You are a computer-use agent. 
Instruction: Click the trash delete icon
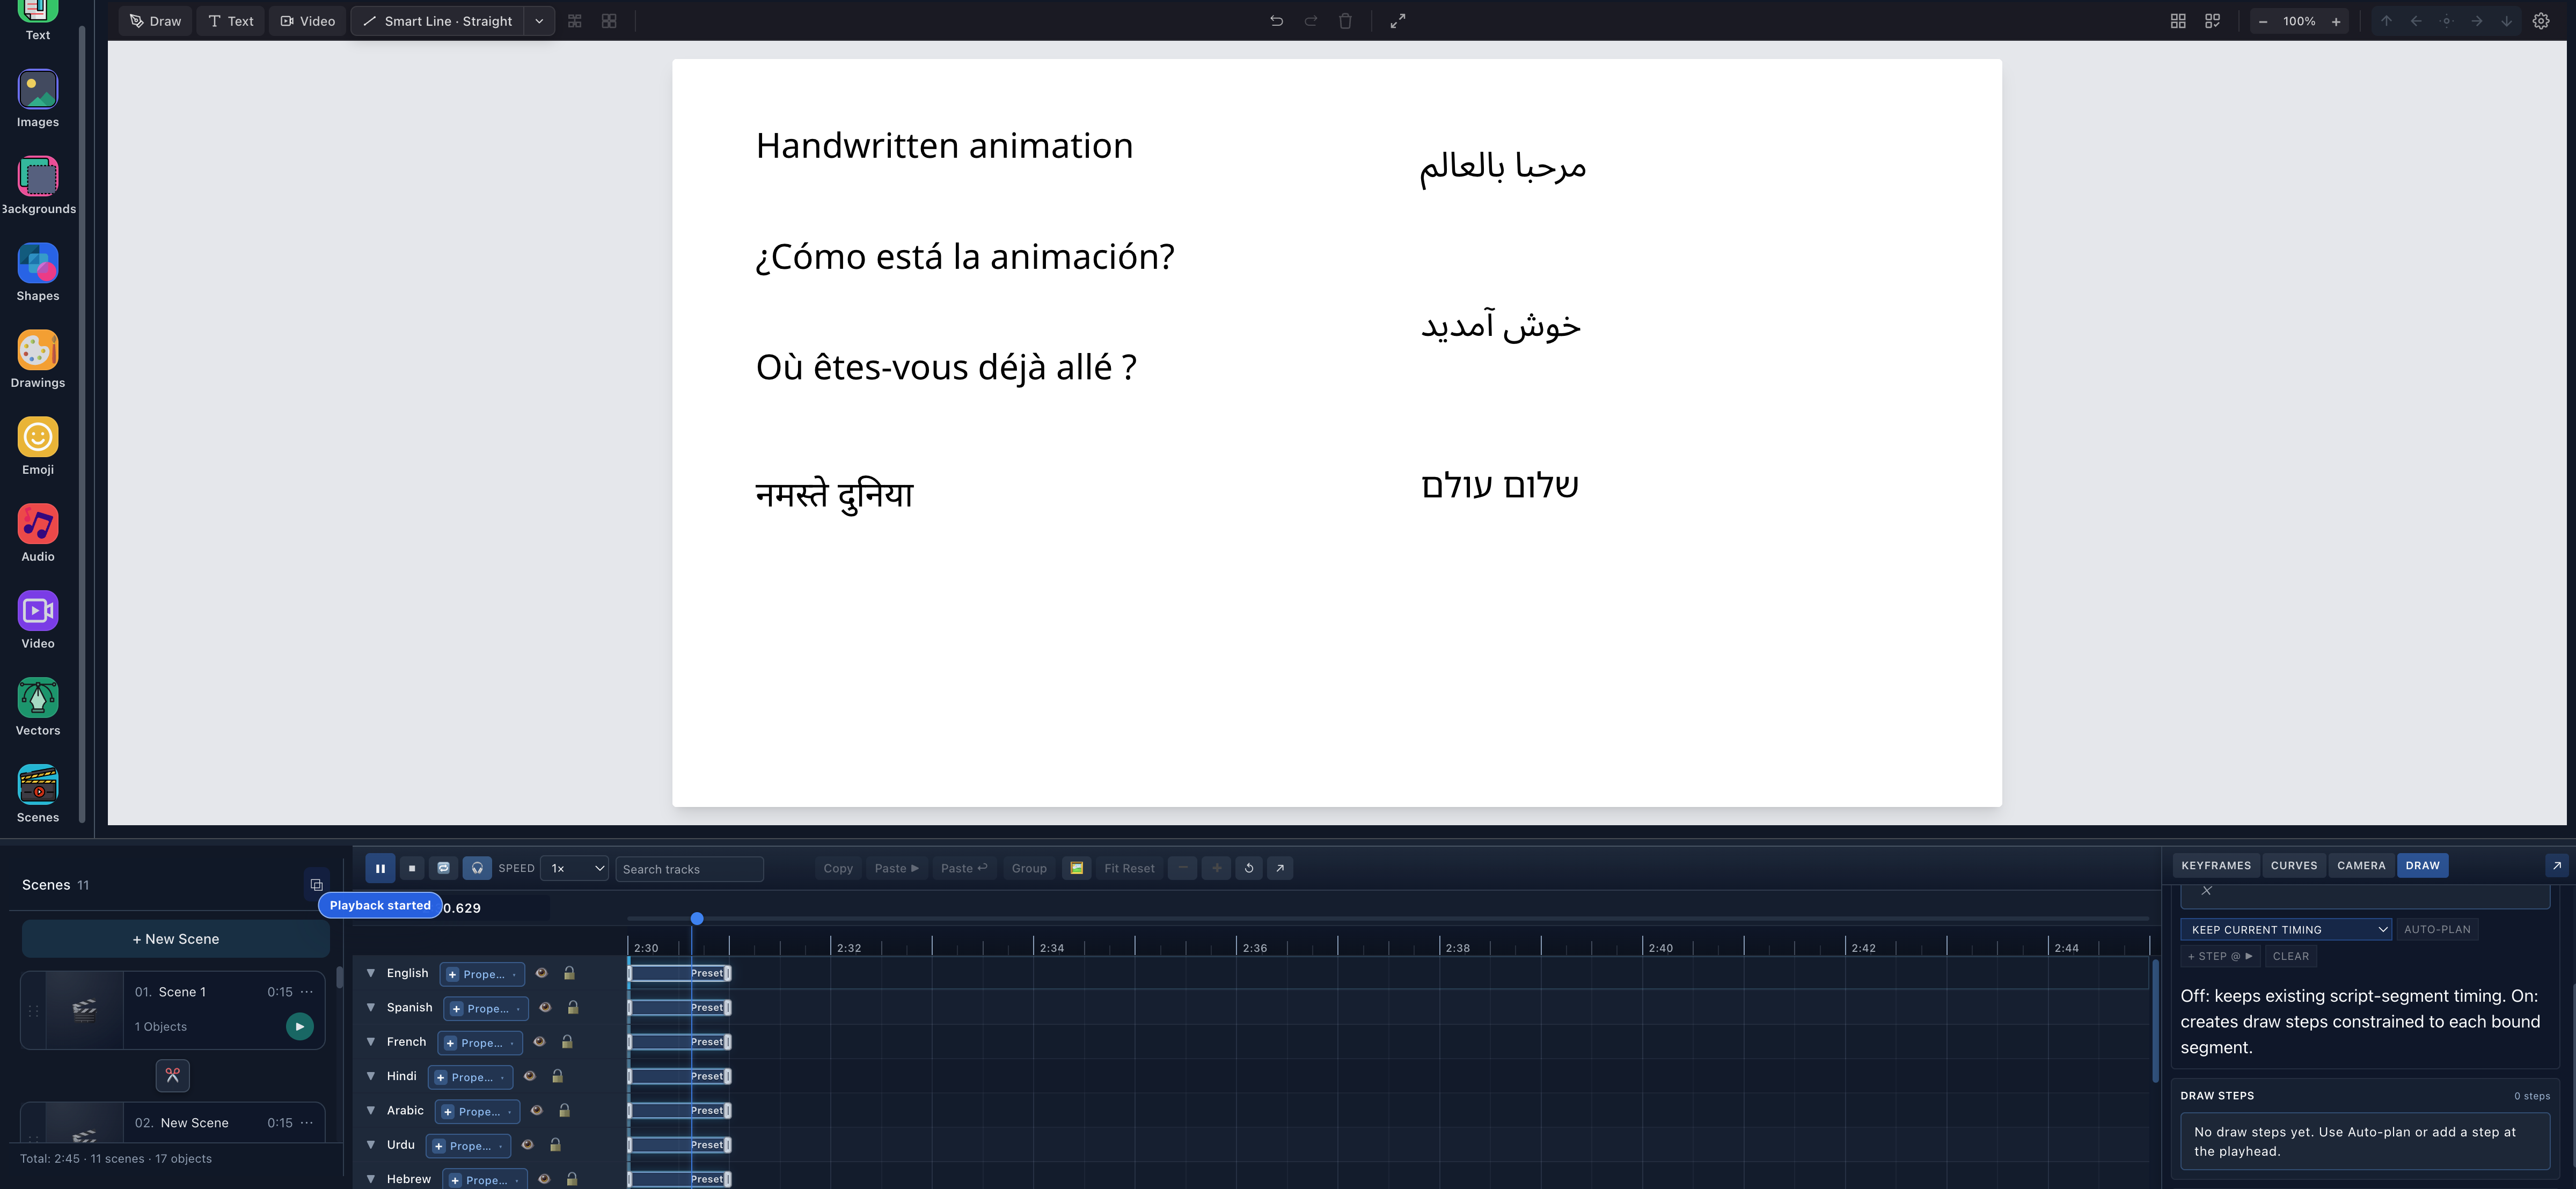(x=1345, y=21)
